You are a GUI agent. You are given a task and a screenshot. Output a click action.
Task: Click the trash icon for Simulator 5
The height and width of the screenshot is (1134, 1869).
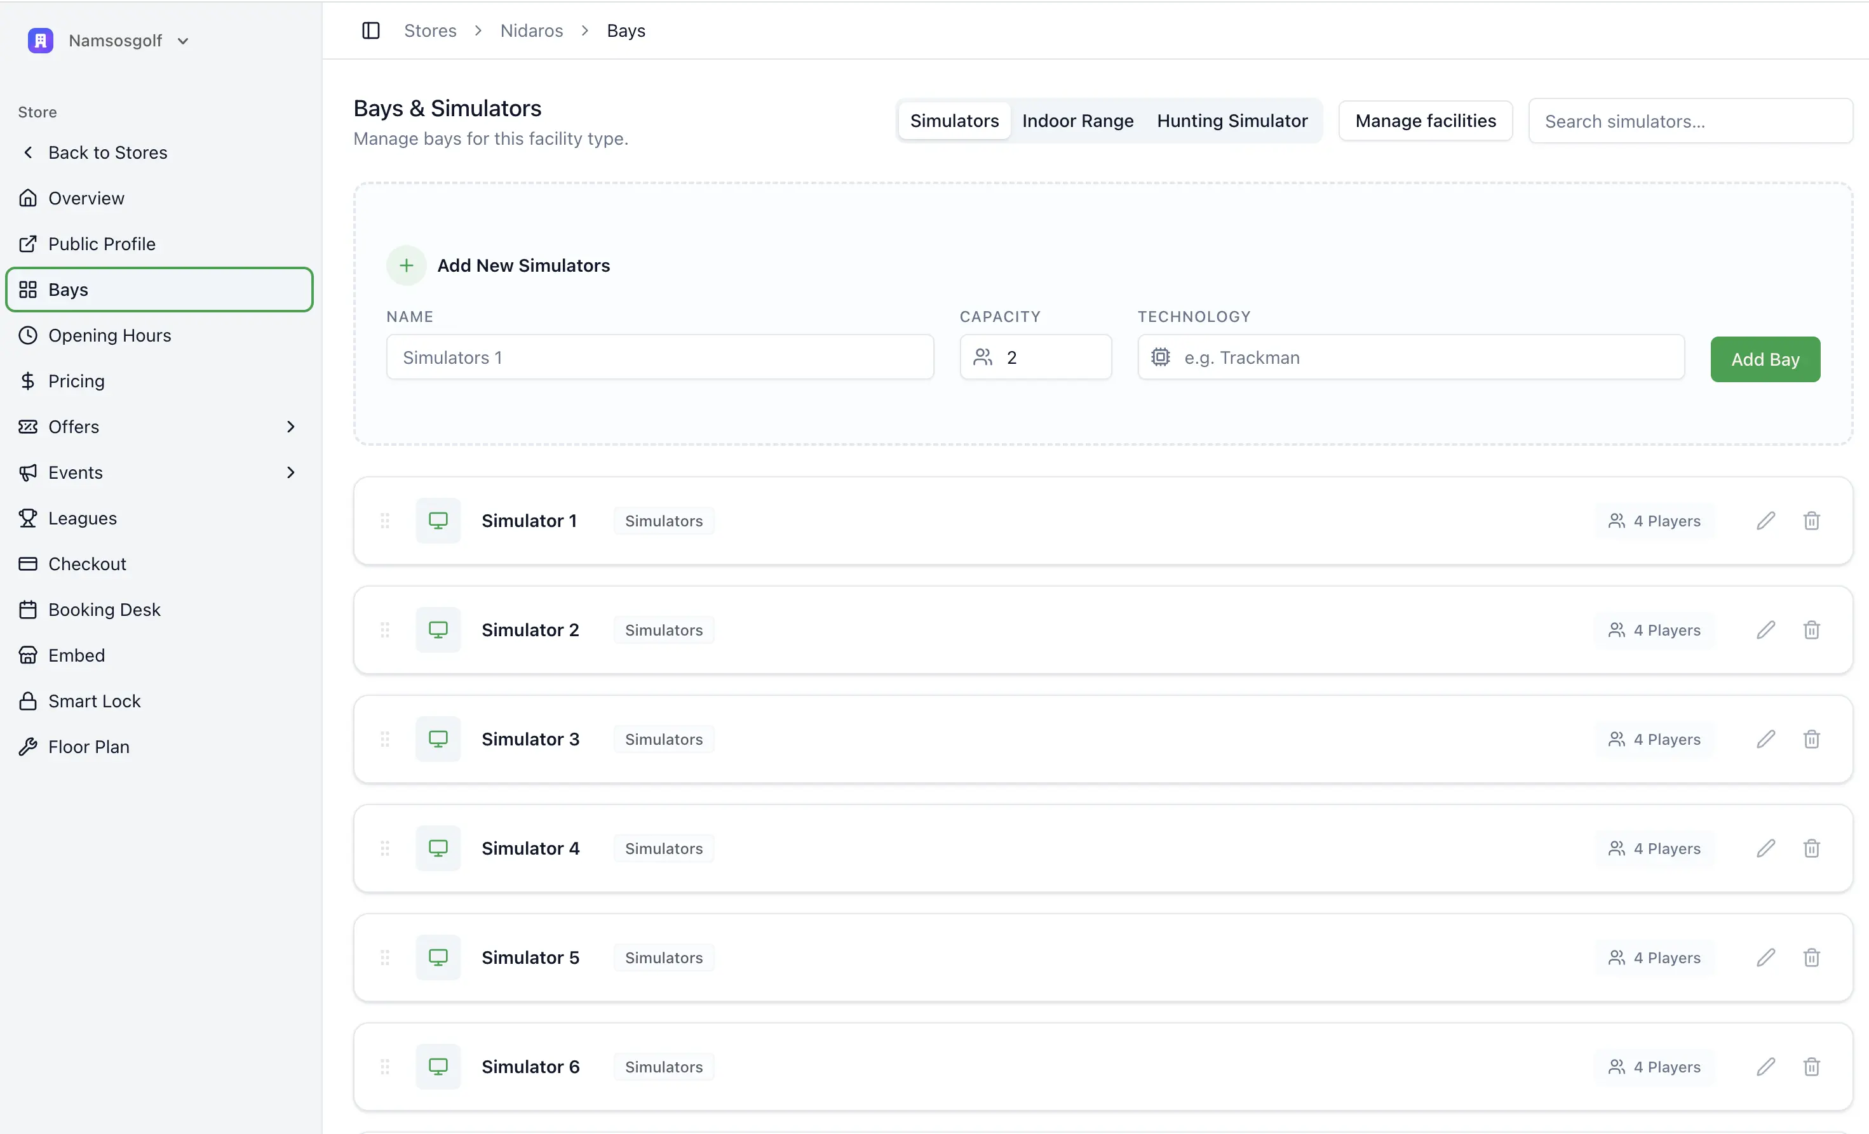(x=1811, y=957)
